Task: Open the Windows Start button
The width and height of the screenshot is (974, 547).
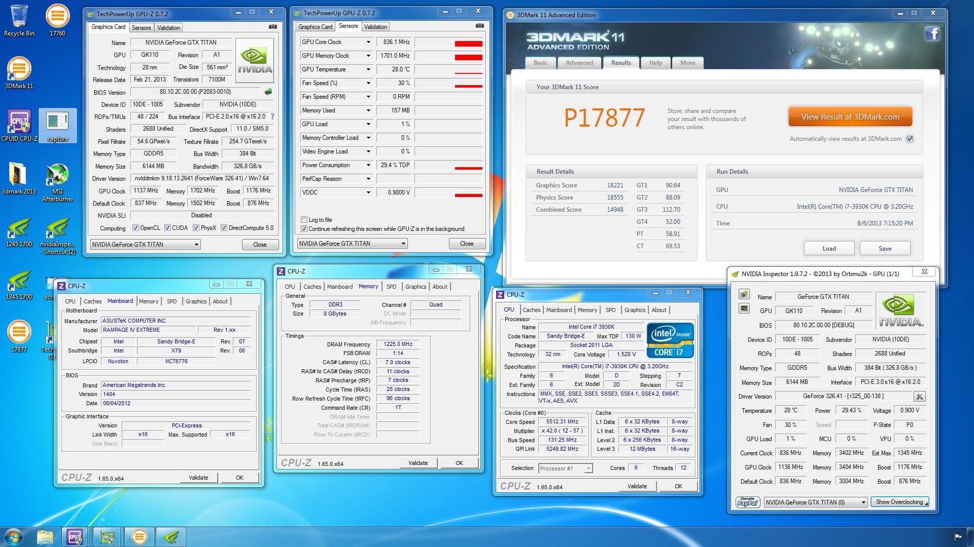Action: pyautogui.click(x=14, y=537)
